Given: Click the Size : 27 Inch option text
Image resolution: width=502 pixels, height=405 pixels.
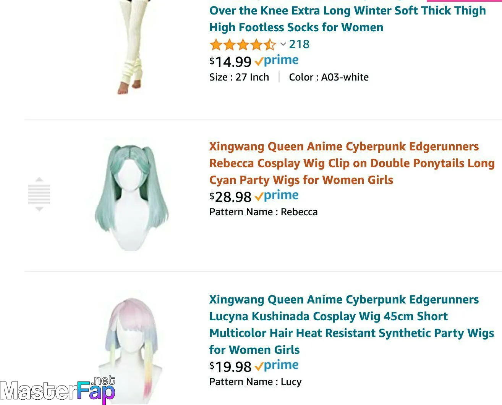Looking at the screenshot, I should [x=239, y=77].
